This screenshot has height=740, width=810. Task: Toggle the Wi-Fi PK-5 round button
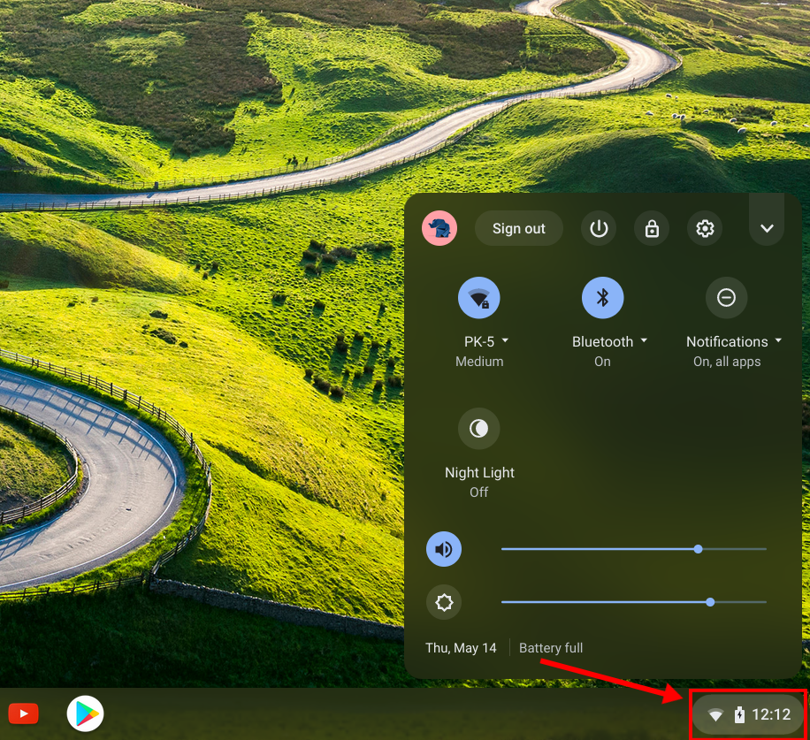pos(479,298)
